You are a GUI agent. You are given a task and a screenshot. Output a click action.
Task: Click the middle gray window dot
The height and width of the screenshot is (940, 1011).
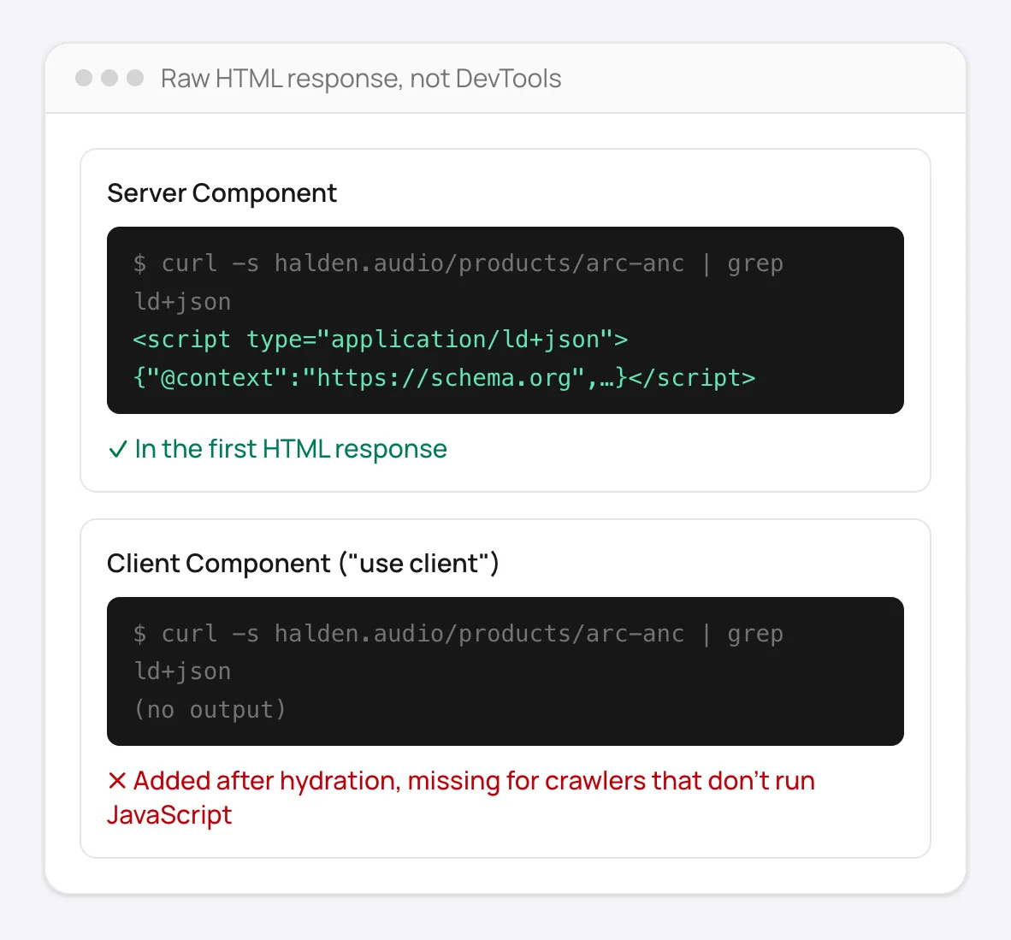click(109, 78)
